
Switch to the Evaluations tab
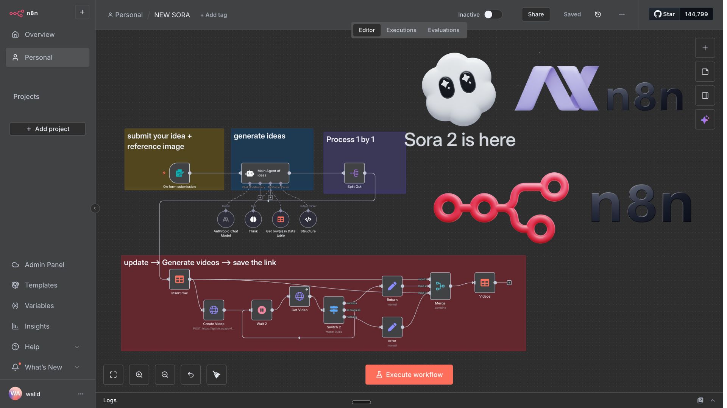click(443, 30)
